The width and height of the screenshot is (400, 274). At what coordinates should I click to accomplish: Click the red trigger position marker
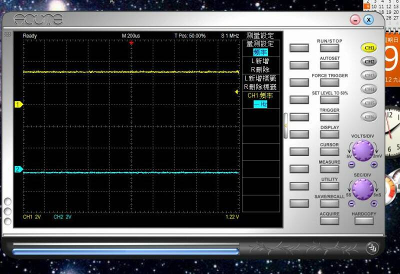pos(131,43)
